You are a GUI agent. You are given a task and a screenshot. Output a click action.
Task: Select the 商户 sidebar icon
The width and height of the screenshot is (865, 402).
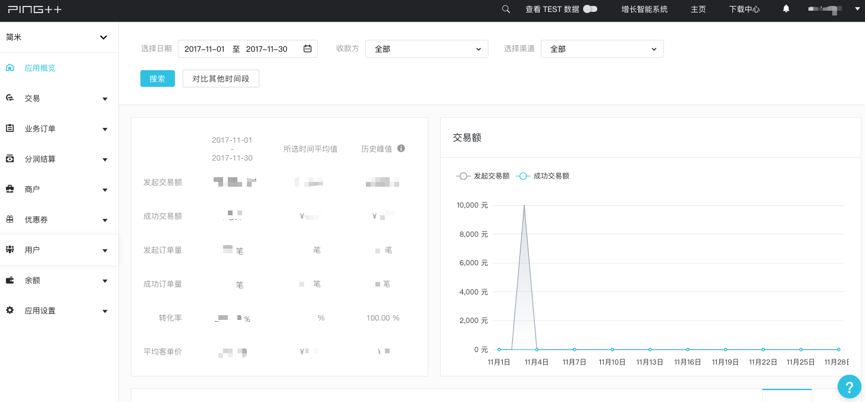[10, 189]
